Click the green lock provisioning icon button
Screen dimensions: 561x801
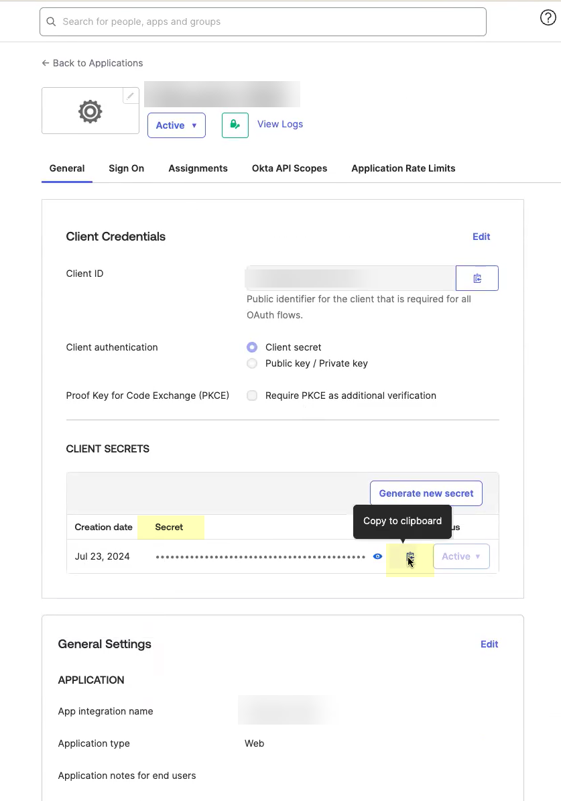(x=235, y=125)
